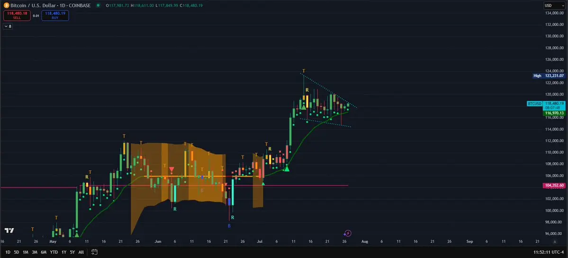Viewport: 568px width, 258px height.
Task: Click the orange Bitcoin symbol logo
Action: pos(6,5)
